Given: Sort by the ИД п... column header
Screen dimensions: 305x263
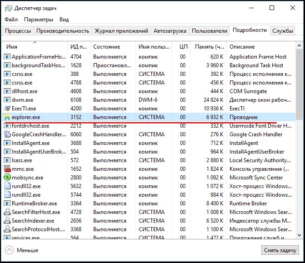Looking at the screenshot, I should pos(79,47).
